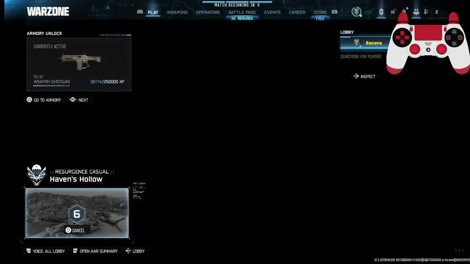
Task: Open the player emblem in the top bar
Action: tap(356, 12)
